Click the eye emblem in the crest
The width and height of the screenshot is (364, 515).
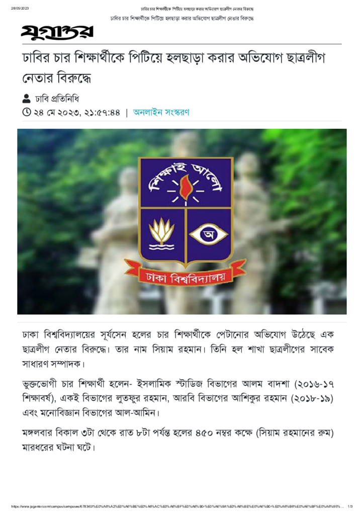209,234
